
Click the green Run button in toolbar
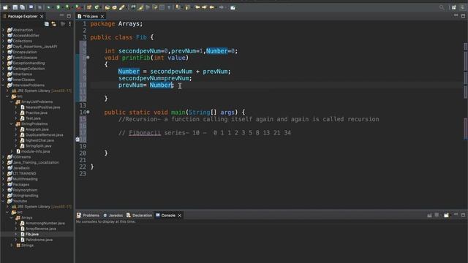tap(58, 7)
